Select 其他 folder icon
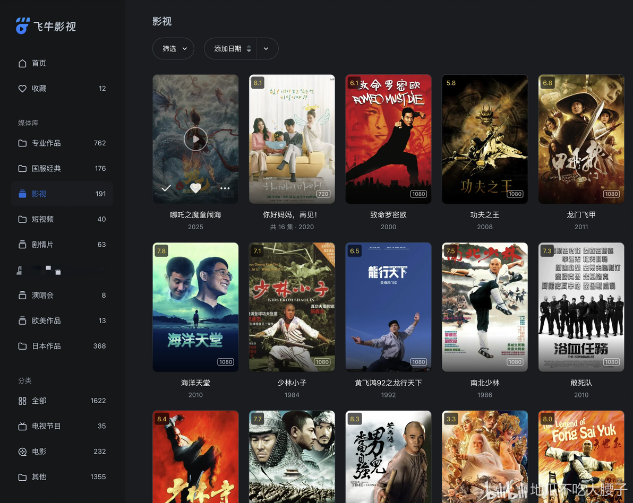633x503 pixels. point(22,477)
